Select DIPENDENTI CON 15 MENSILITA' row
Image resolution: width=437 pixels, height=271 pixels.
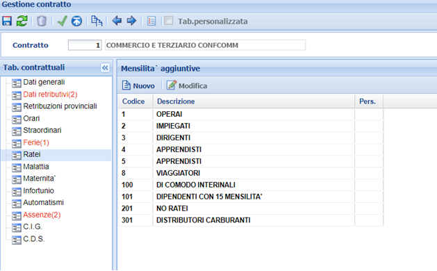pyautogui.click(x=251, y=197)
